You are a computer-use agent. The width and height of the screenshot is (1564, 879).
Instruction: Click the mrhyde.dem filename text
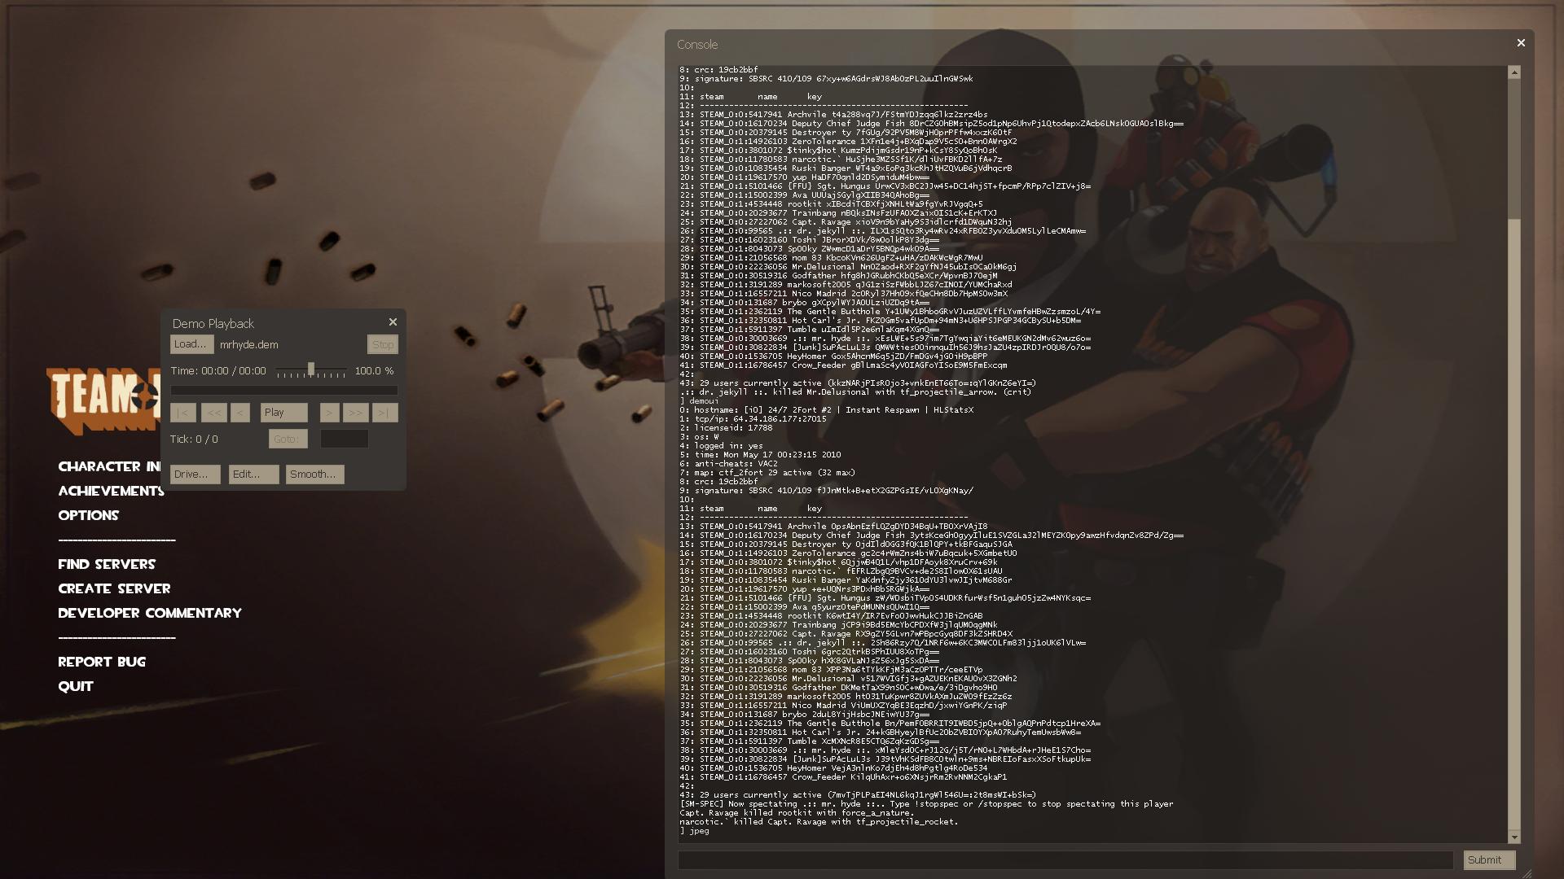point(249,344)
